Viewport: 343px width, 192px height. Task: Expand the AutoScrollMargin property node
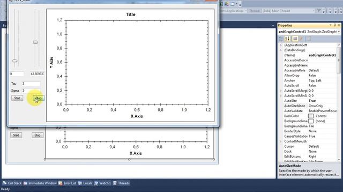(x=281, y=91)
